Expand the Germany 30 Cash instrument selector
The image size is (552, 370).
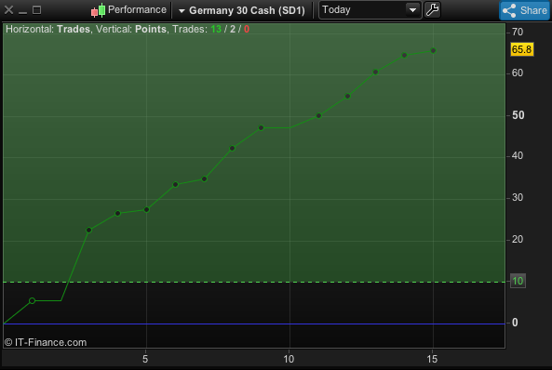242,10
